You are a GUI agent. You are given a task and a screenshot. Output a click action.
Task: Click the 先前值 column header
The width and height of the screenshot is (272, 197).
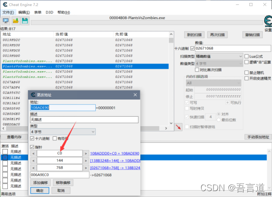pos(141,34)
